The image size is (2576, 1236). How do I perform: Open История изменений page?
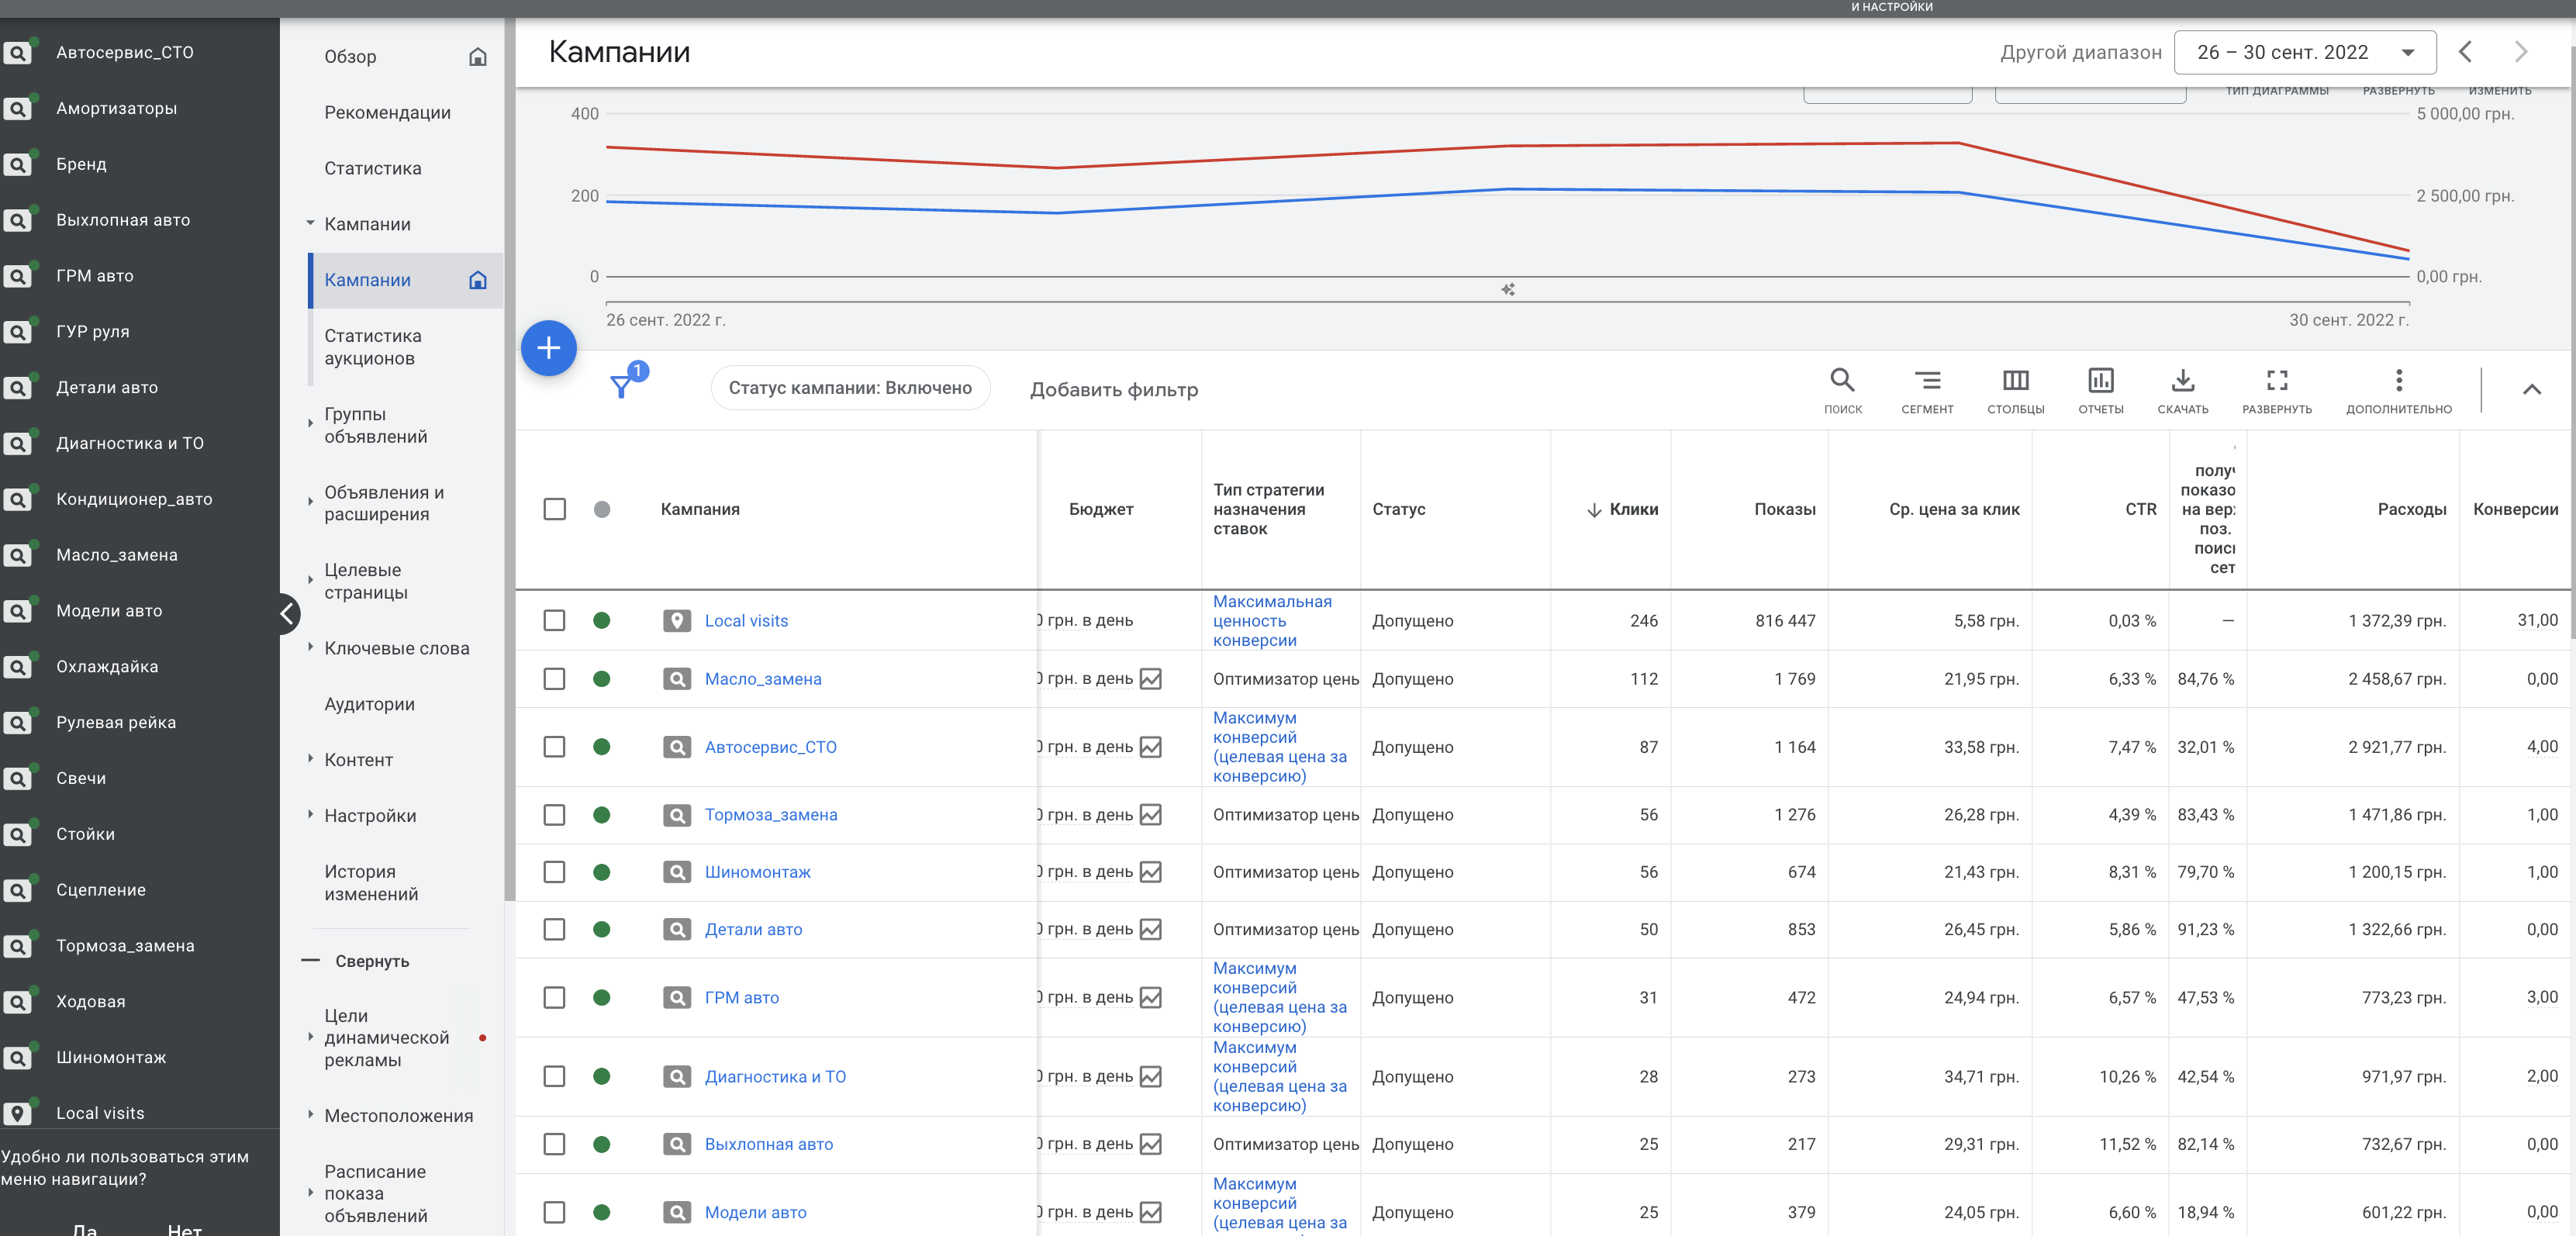tap(371, 883)
